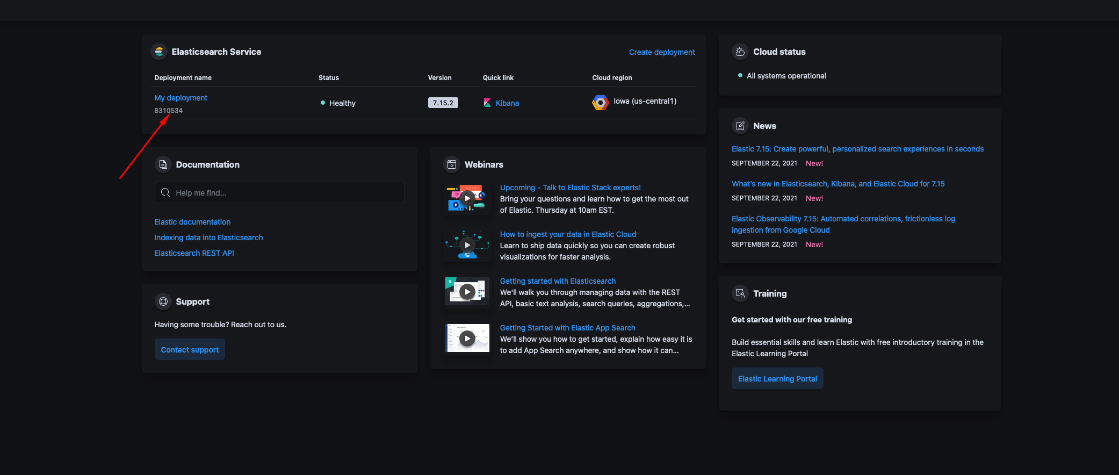Viewport: 1119px width, 475px height.
Task: Click the first SEPTEMBER 22, 2021 date
Action: coord(764,163)
